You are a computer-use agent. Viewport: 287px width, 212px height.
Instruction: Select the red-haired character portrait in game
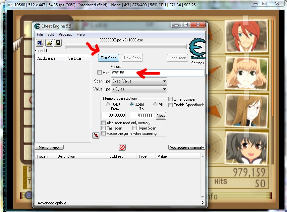246,36
